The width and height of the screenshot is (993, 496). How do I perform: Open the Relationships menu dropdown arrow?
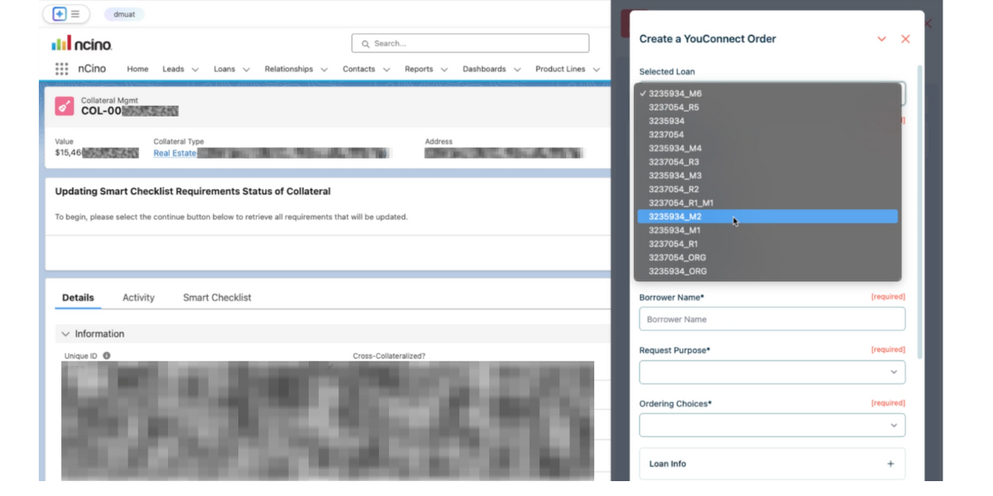click(324, 69)
